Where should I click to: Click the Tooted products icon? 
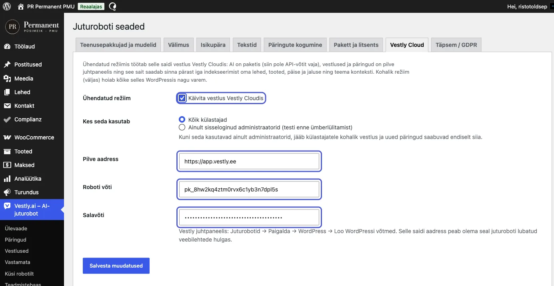tap(7, 151)
